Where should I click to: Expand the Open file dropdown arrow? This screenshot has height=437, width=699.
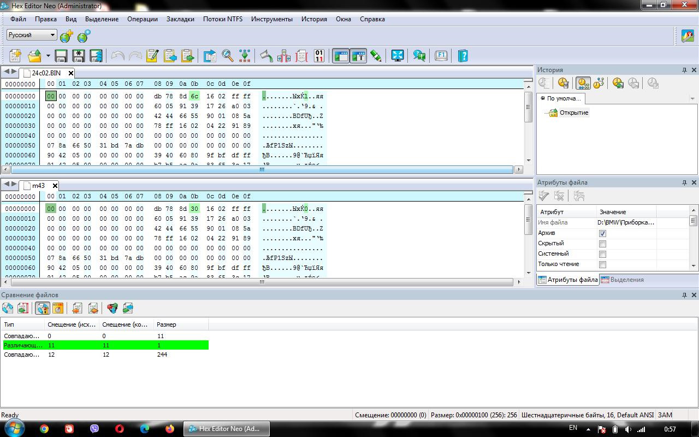click(48, 56)
